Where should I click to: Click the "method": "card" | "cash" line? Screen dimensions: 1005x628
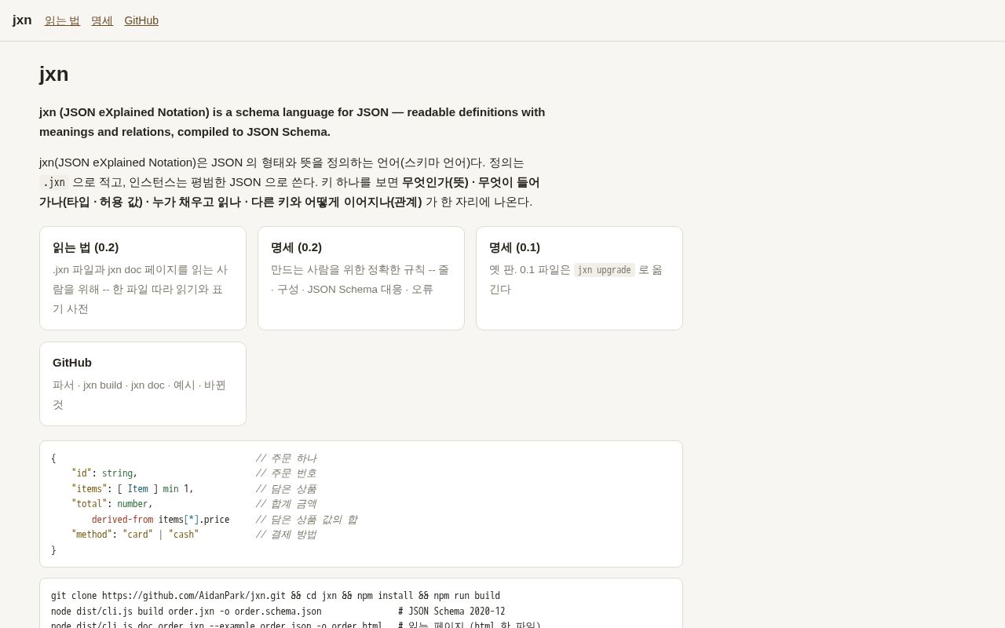[x=135, y=535]
